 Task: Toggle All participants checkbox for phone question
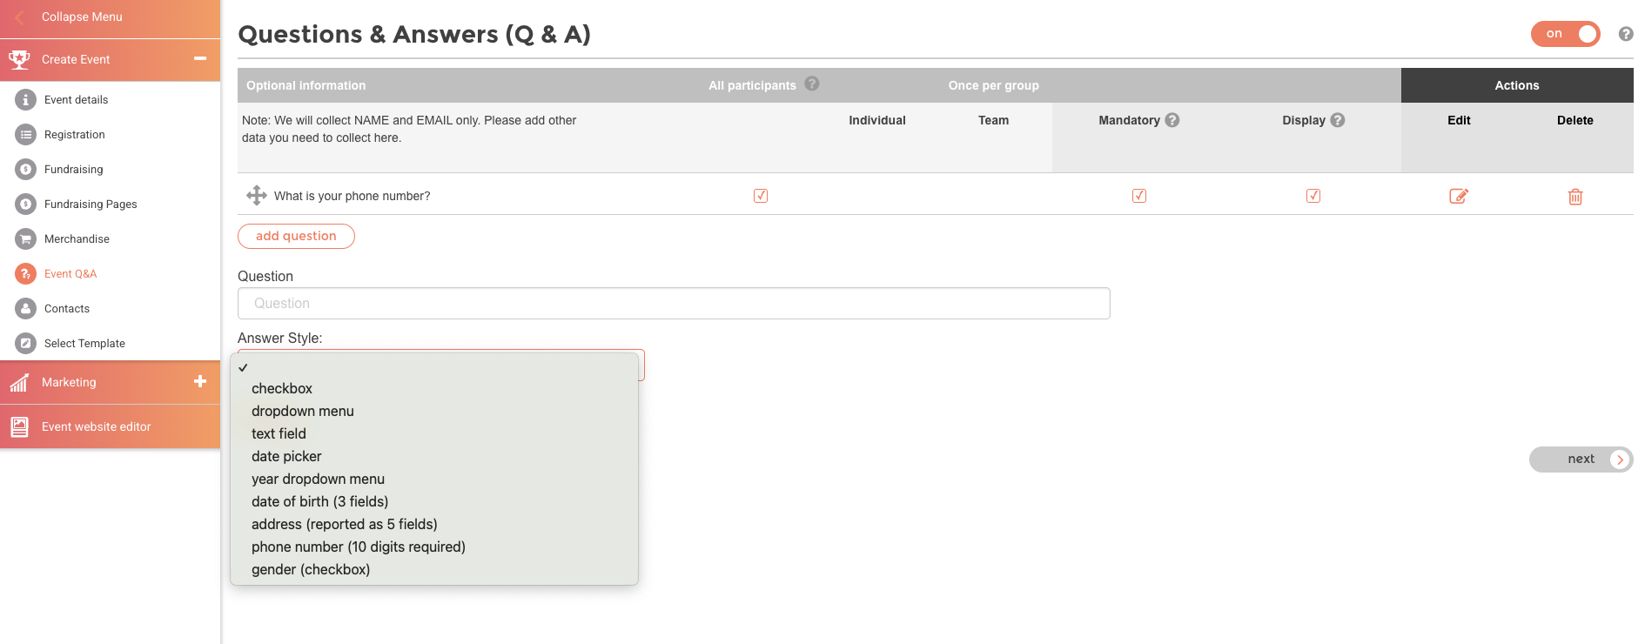(x=761, y=196)
